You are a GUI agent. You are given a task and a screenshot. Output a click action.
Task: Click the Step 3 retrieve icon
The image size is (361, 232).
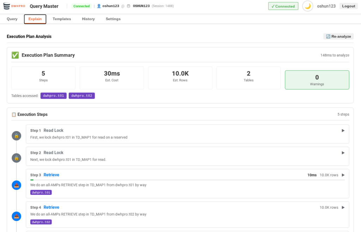click(17, 185)
